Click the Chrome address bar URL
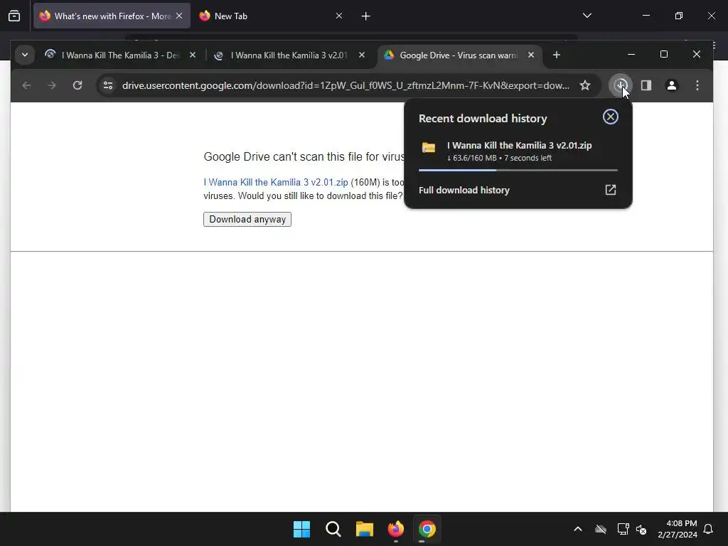Viewport: 728px width, 546px height. pyautogui.click(x=346, y=85)
